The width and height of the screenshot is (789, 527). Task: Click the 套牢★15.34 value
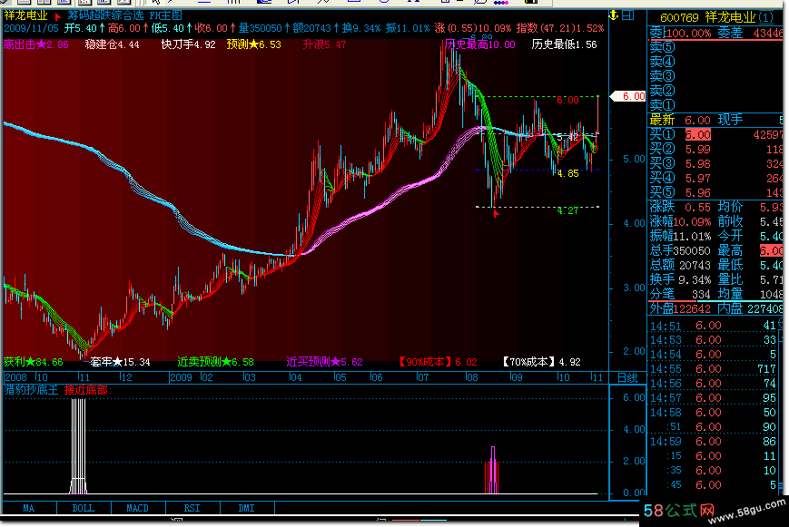[120, 362]
